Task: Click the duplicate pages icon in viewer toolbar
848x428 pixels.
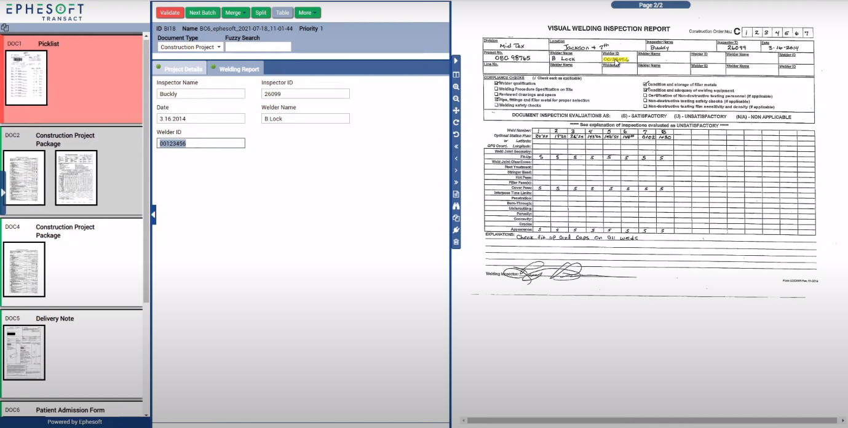Action: pyautogui.click(x=456, y=218)
